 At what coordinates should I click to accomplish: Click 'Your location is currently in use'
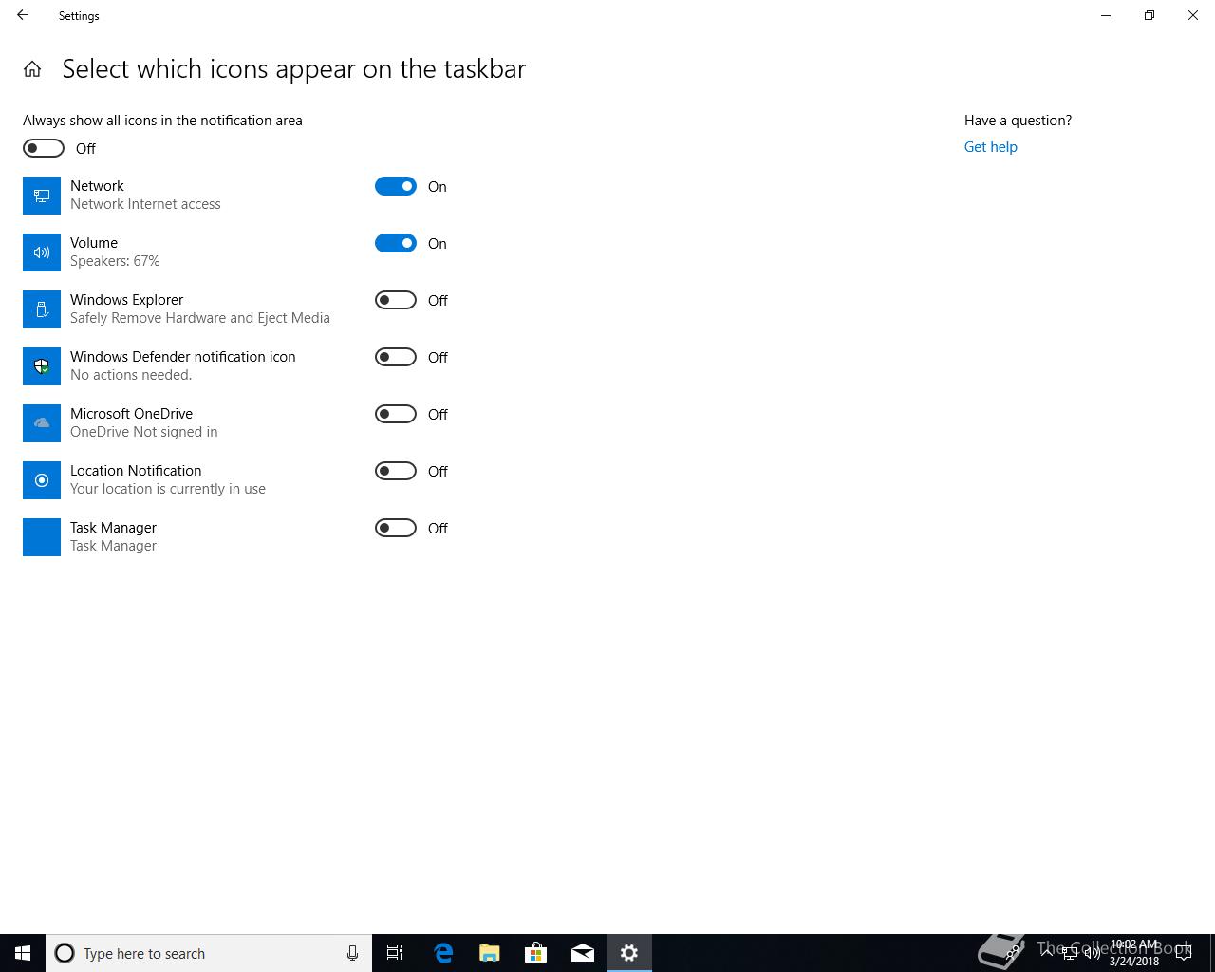point(168,489)
